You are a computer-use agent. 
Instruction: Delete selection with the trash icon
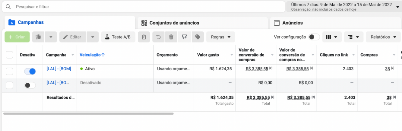(171, 37)
